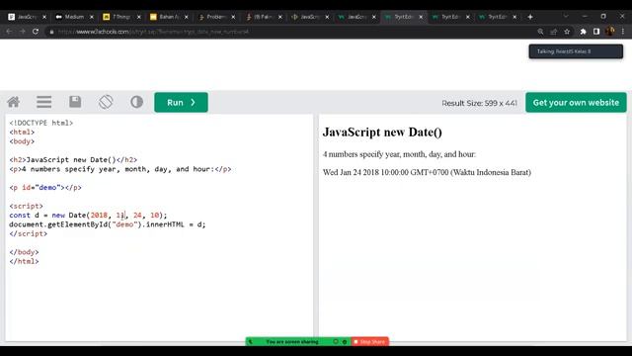Click the Wed Jan 24 2018 output text

click(427, 172)
